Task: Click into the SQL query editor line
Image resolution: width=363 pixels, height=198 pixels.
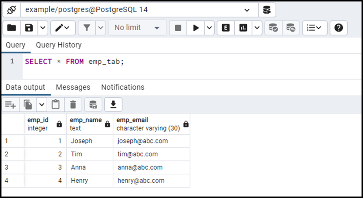Action: [x=192, y=62]
